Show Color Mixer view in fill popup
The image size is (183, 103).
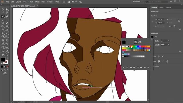140,42
